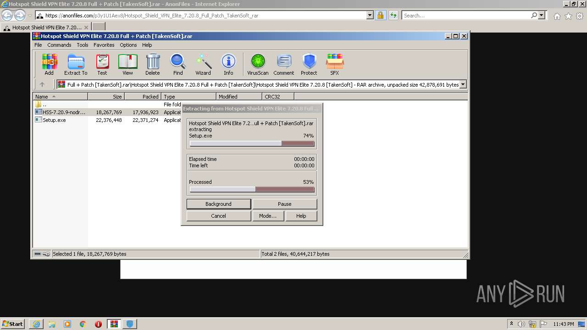The image size is (587, 330).
Task: Open IE Favorites star icon
Action: point(568,16)
